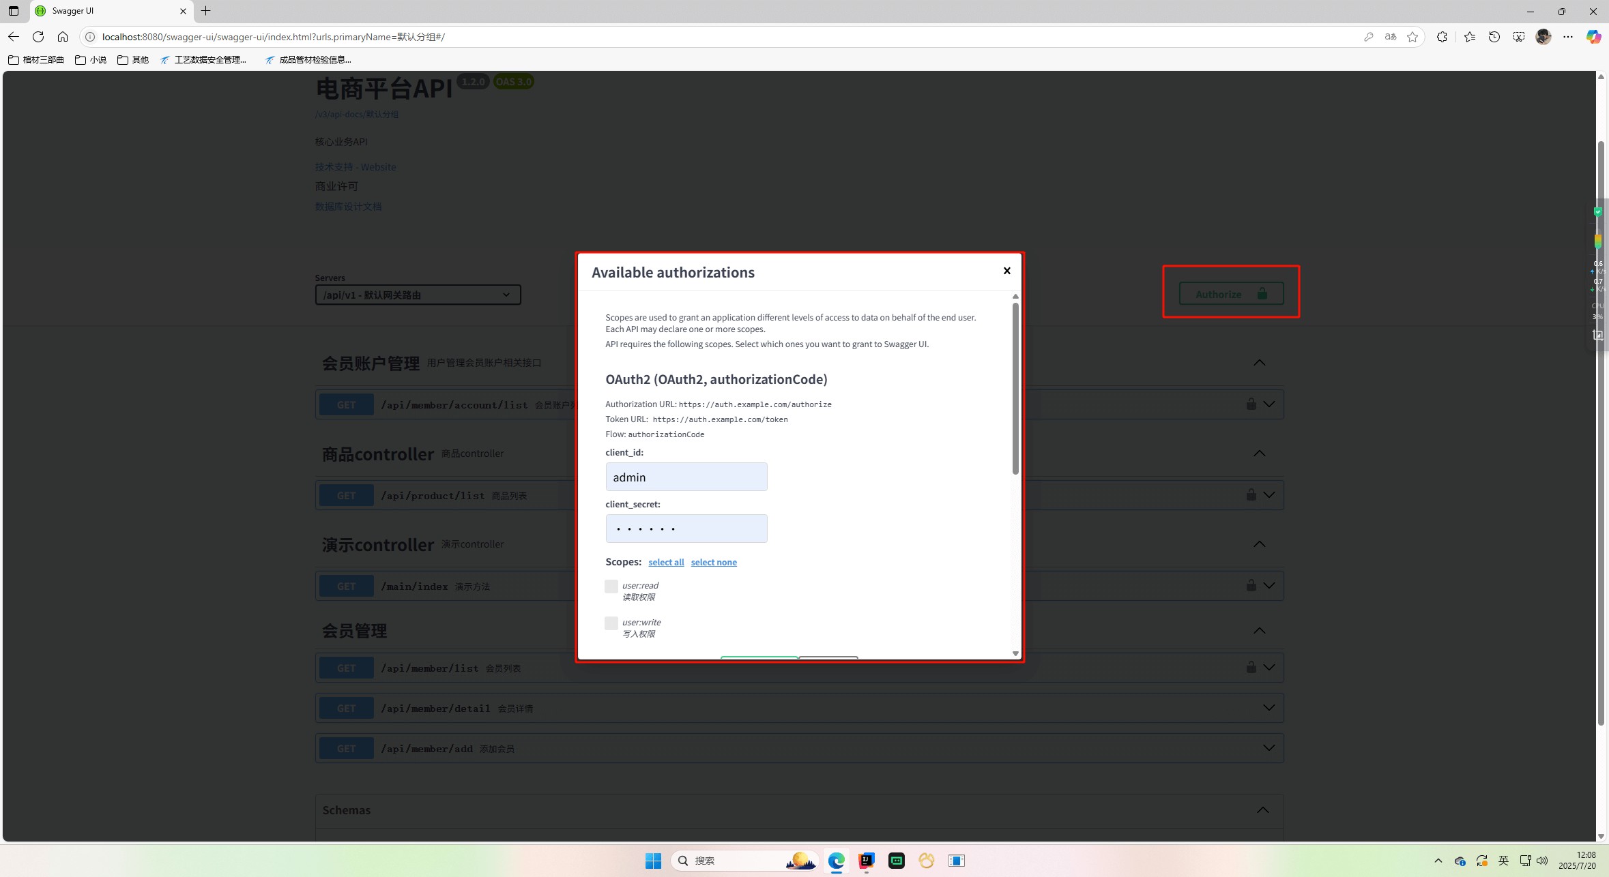Click the select none scopes link
The width and height of the screenshot is (1609, 877).
click(x=713, y=562)
